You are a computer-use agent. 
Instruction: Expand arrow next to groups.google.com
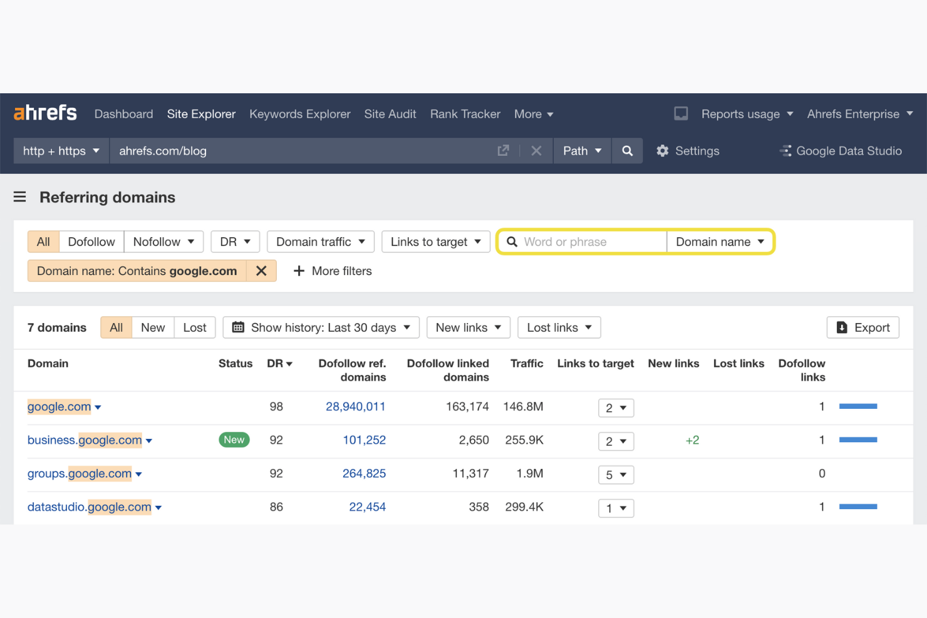[138, 475]
